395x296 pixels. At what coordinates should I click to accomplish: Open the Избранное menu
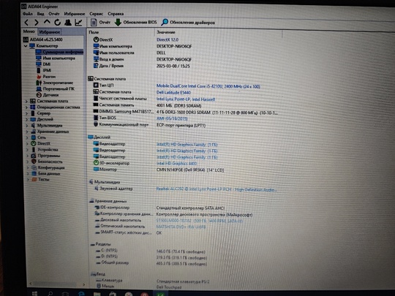pos(75,14)
